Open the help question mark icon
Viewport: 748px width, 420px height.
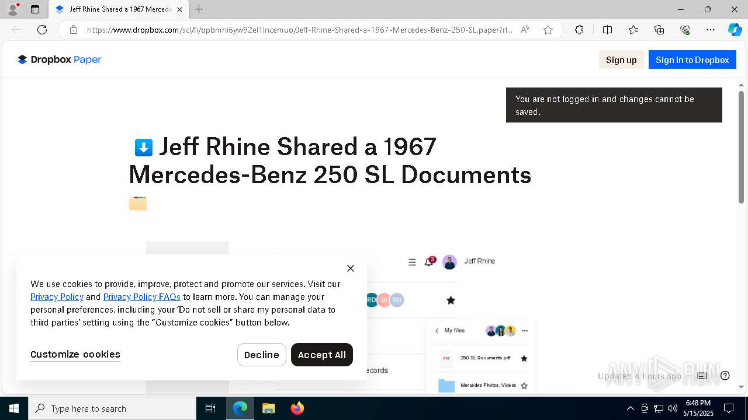pos(725,376)
